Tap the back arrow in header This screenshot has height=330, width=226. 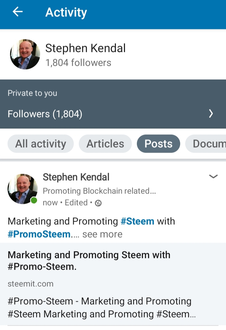click(x=18, y=12)
